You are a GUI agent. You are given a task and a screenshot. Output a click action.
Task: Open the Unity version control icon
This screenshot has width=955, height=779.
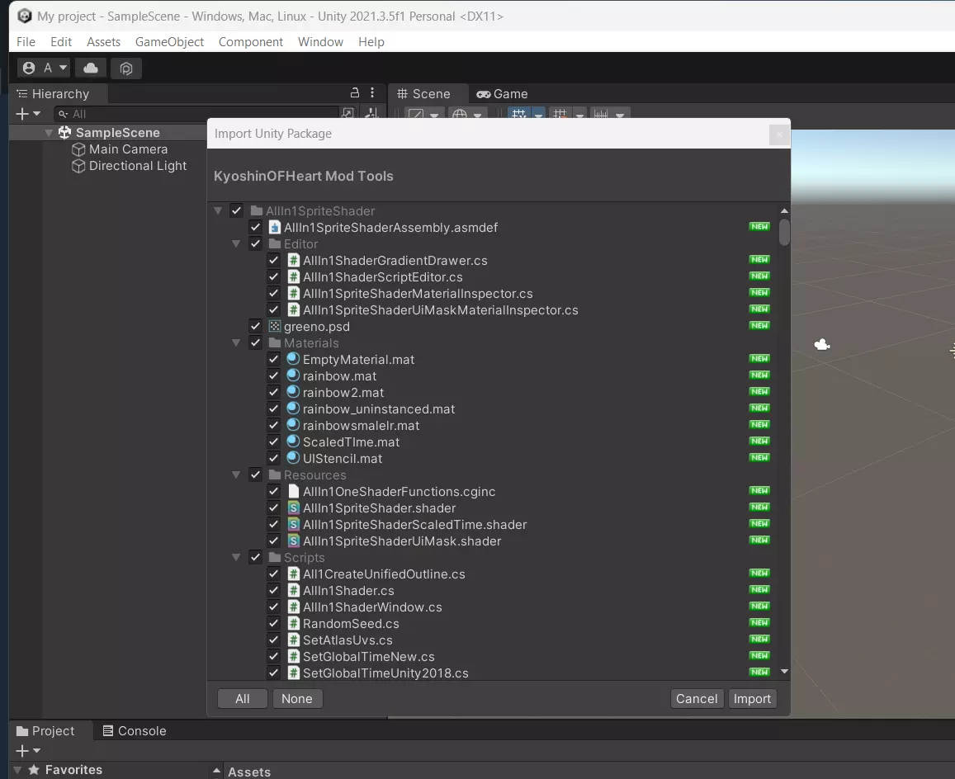[x=126, y=68]
